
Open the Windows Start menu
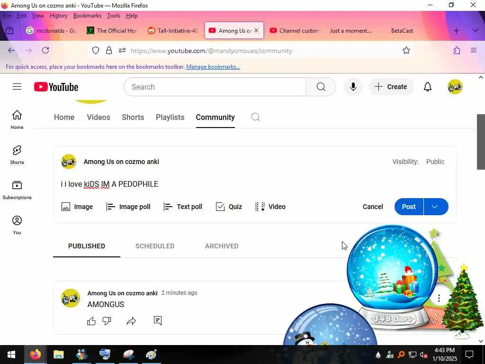[x=11, y=355]
